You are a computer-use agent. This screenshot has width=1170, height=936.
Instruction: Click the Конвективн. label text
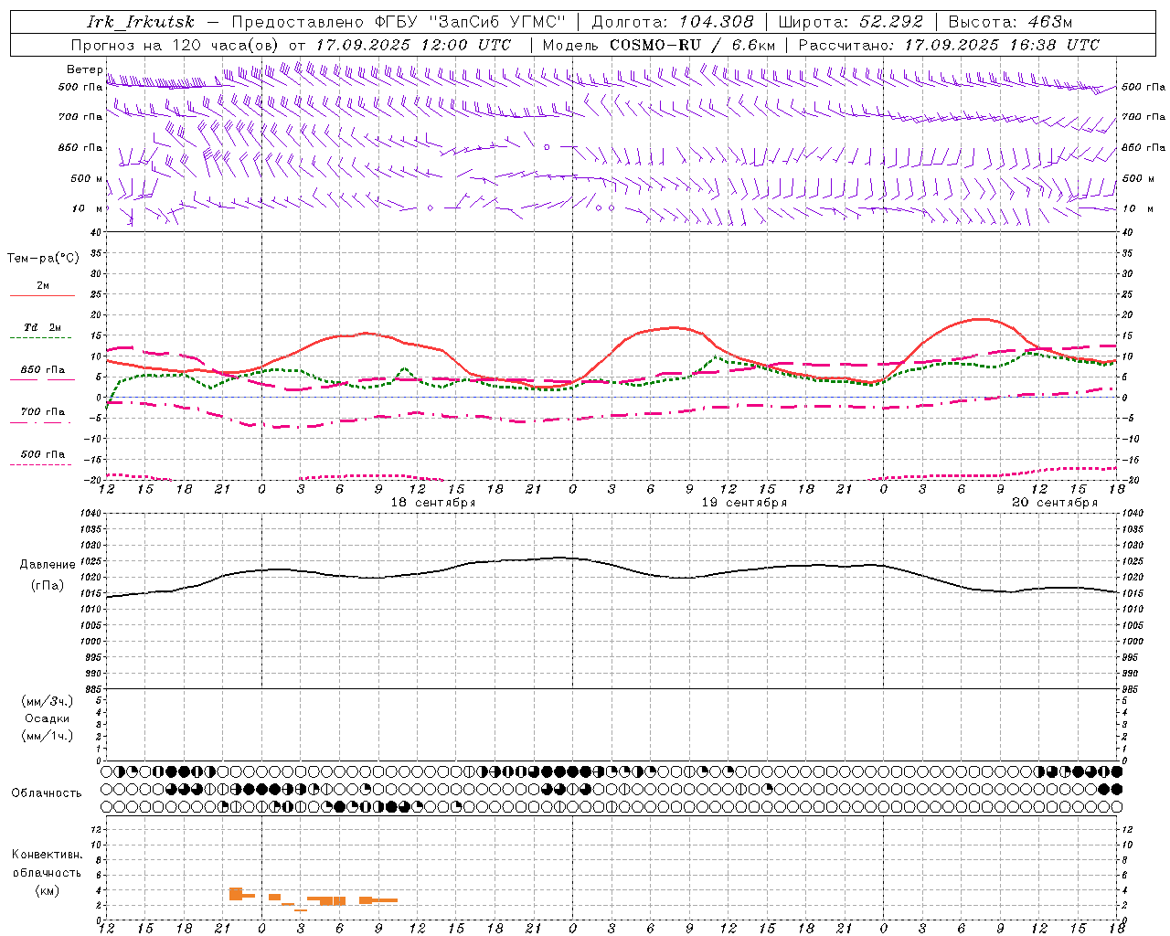[x=48, y=855]
